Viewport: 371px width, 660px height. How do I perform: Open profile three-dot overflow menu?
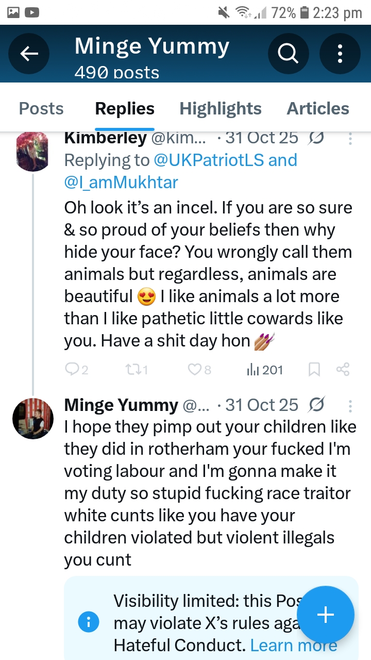(x=340, y=54)
